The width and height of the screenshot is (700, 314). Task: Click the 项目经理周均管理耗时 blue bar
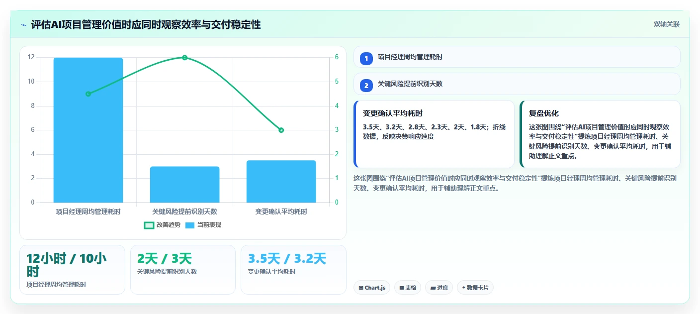(88, 130)
